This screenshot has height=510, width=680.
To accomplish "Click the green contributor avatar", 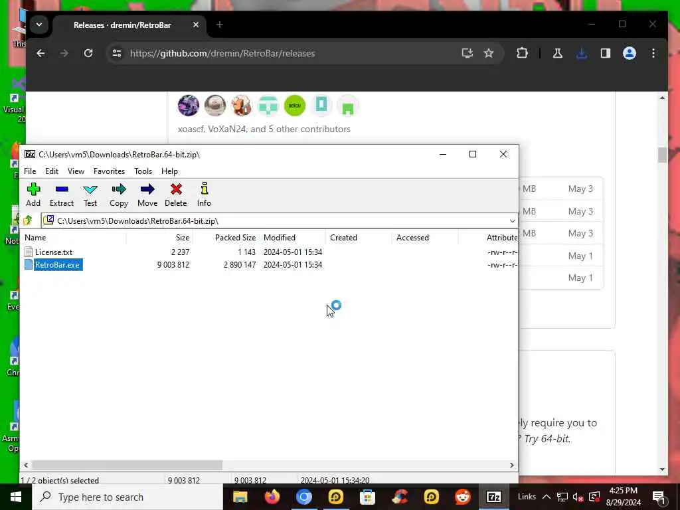I will (294, 106).
